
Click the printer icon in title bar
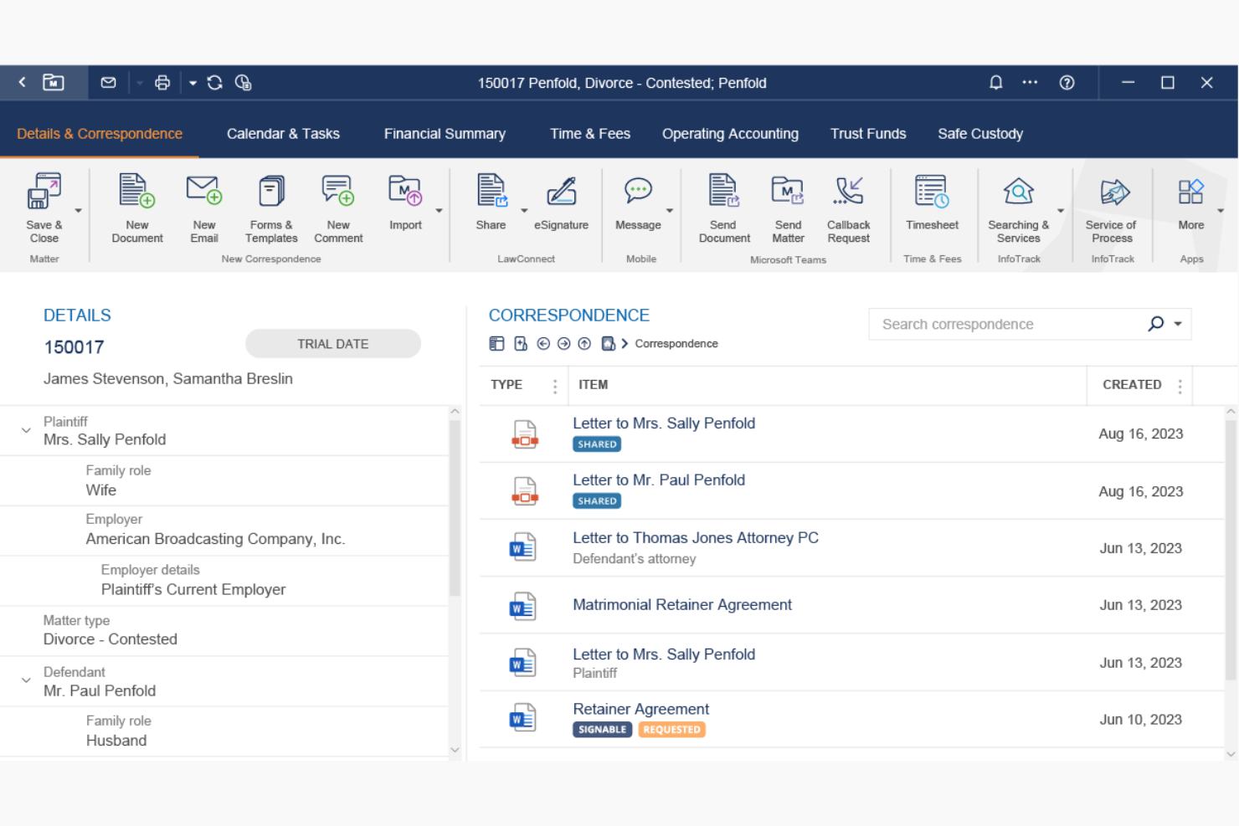pyautogui.click(x=162, y=82)
